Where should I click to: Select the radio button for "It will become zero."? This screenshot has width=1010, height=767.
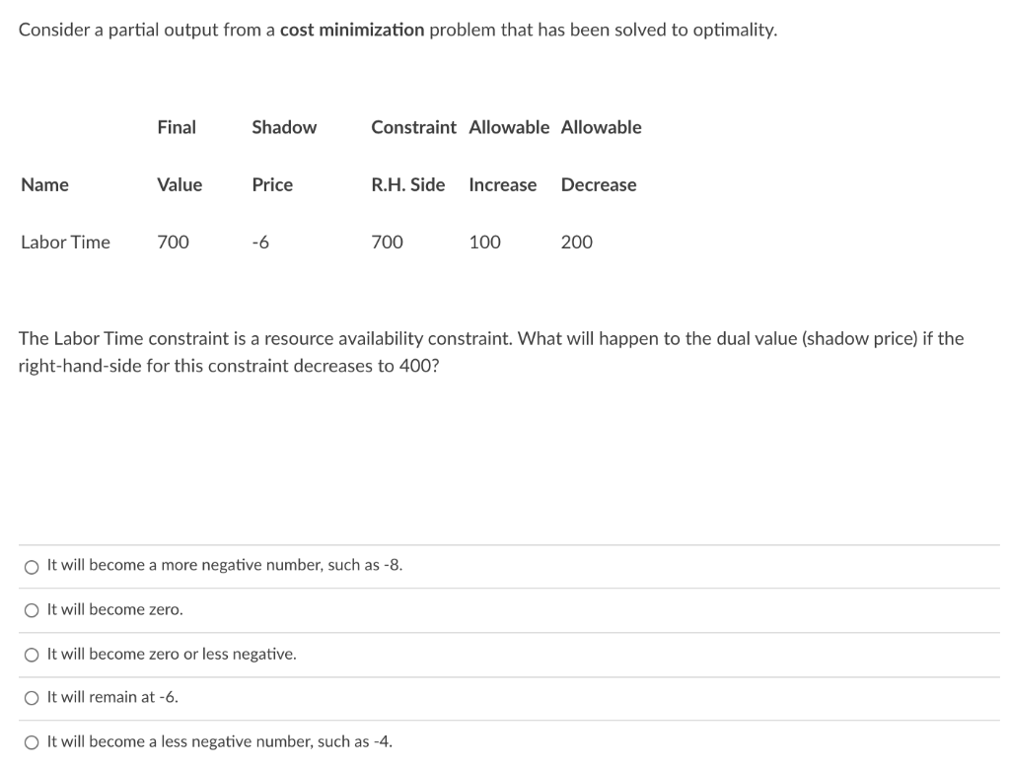click(x=32, y=609)
